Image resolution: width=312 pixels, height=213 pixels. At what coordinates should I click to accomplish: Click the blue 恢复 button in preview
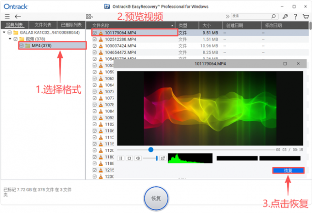(288, 171)
